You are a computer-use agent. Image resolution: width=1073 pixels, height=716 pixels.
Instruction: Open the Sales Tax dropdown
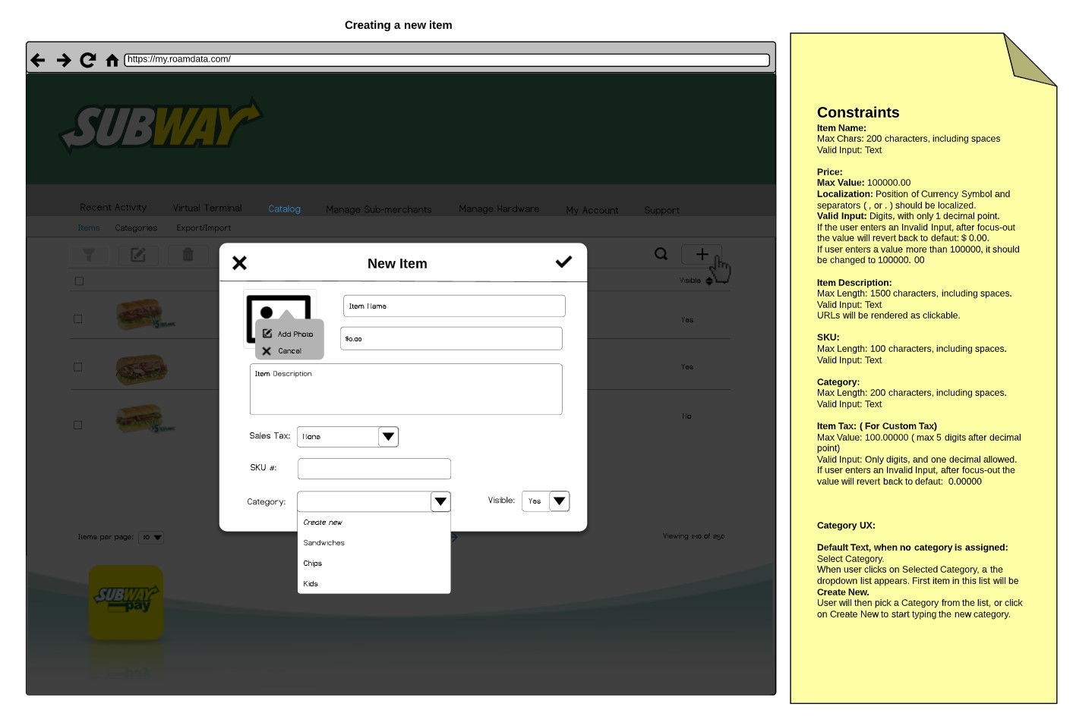point(348,436)
